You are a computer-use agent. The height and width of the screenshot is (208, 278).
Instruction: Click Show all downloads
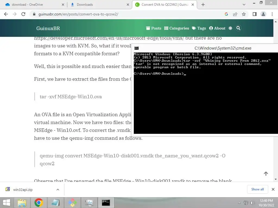pyautogui.click(x=257, y=189)
